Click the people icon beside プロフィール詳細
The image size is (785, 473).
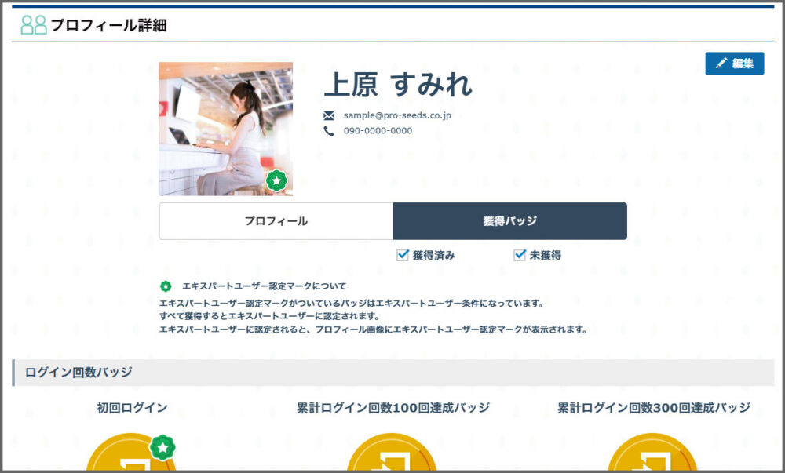(x=34, y=25)
